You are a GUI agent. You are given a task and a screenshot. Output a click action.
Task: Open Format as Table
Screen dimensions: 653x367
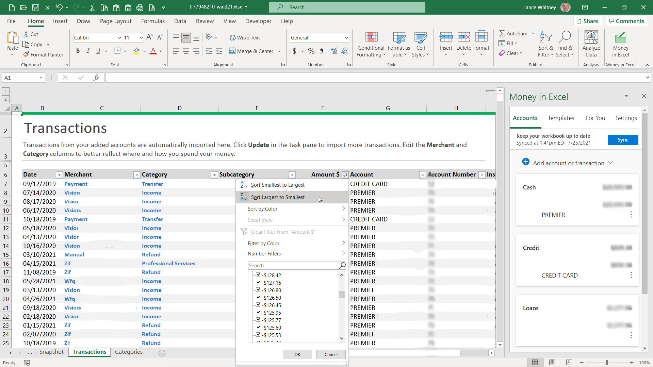399,44
